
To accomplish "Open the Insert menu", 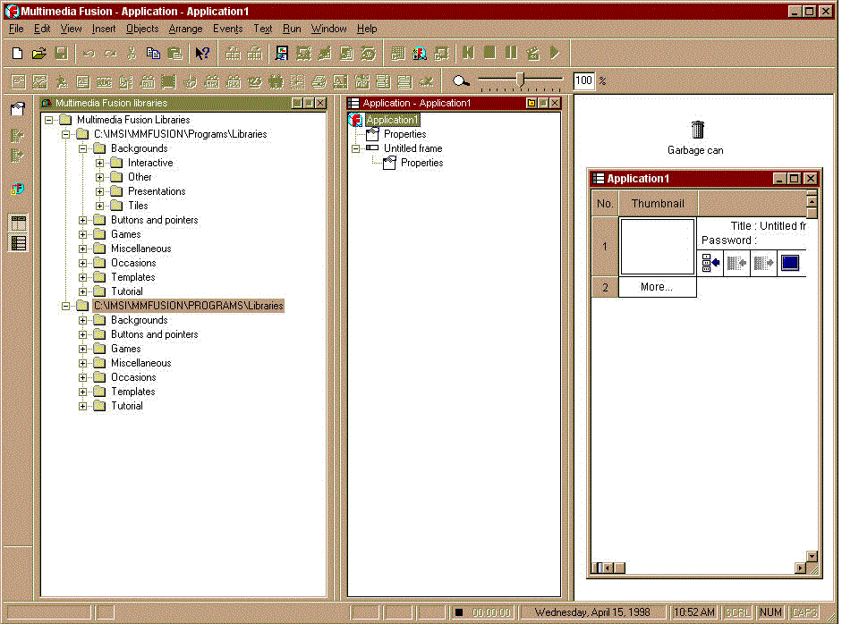I will pos(103,29).
